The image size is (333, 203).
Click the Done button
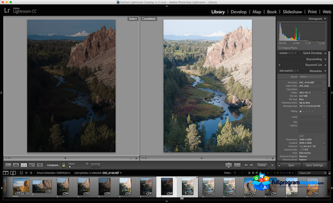tap(262, 165)
